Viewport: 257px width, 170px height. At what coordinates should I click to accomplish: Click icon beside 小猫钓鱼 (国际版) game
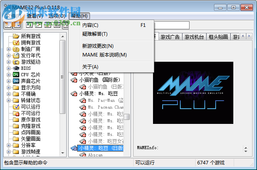(x=74, y=80)
